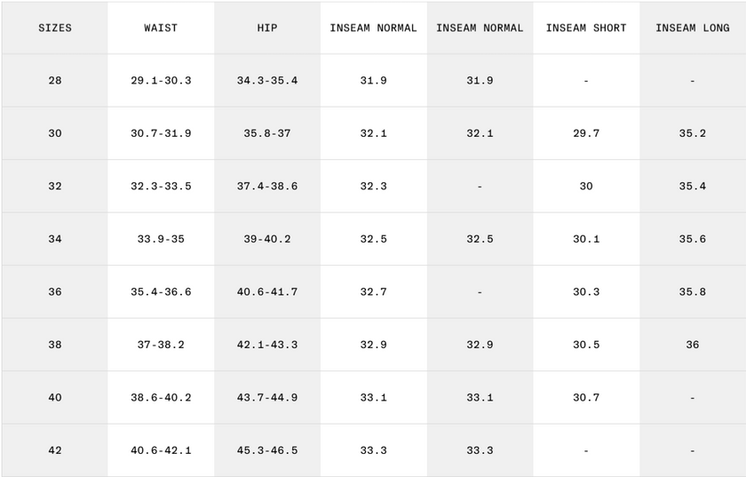Click hip value 45.3-46.5
The image size is (746, 477).
[x=267, y=450]
